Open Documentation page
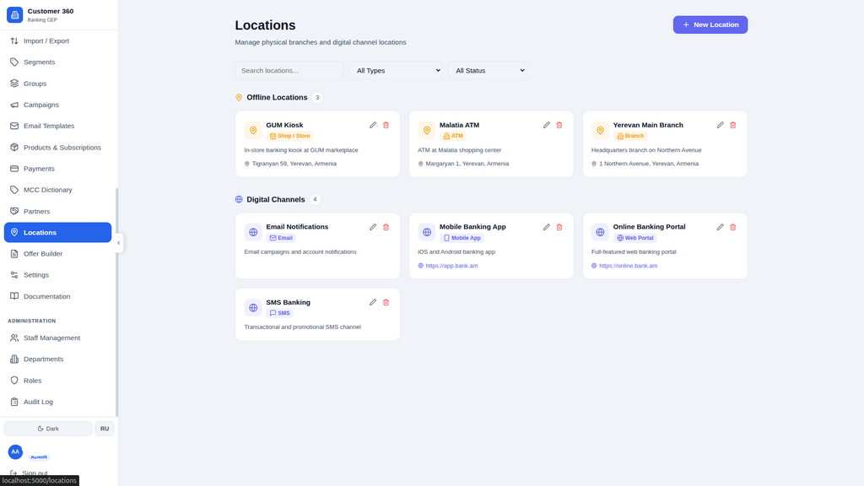Image resolution: width=864 pixels, height=486 pixels. 58,296
